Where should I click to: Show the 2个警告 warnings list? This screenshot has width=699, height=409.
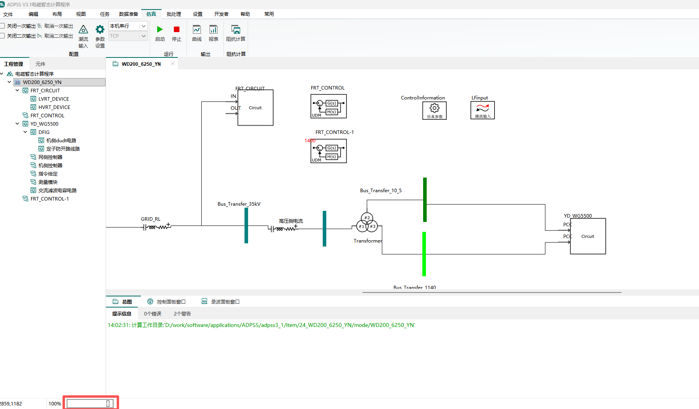point(182,313)
